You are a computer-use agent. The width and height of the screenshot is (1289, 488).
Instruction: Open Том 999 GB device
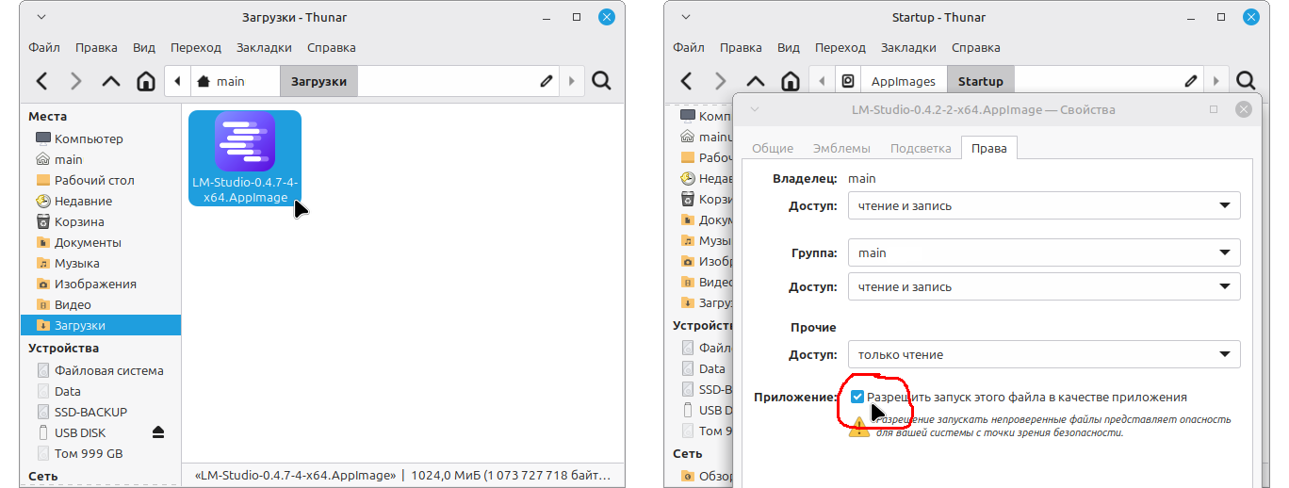click(101, 453)
